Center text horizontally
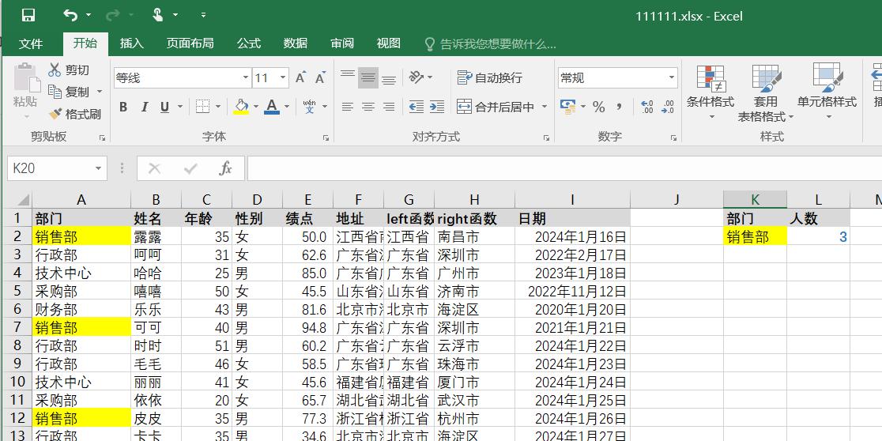Viewport: 882px width, 441px height. pos(367,107)
